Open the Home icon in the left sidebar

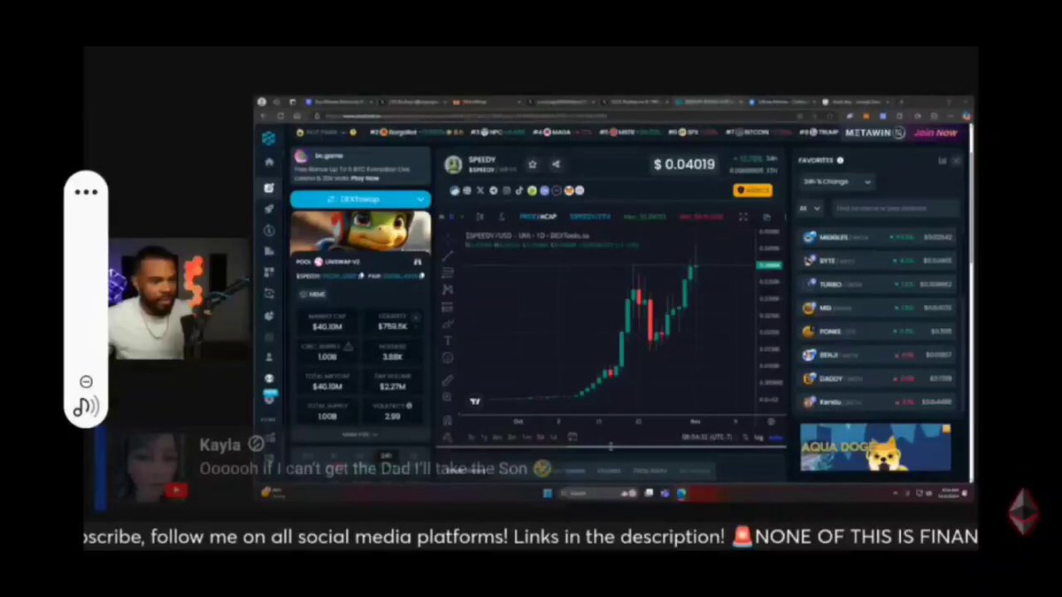269,163
